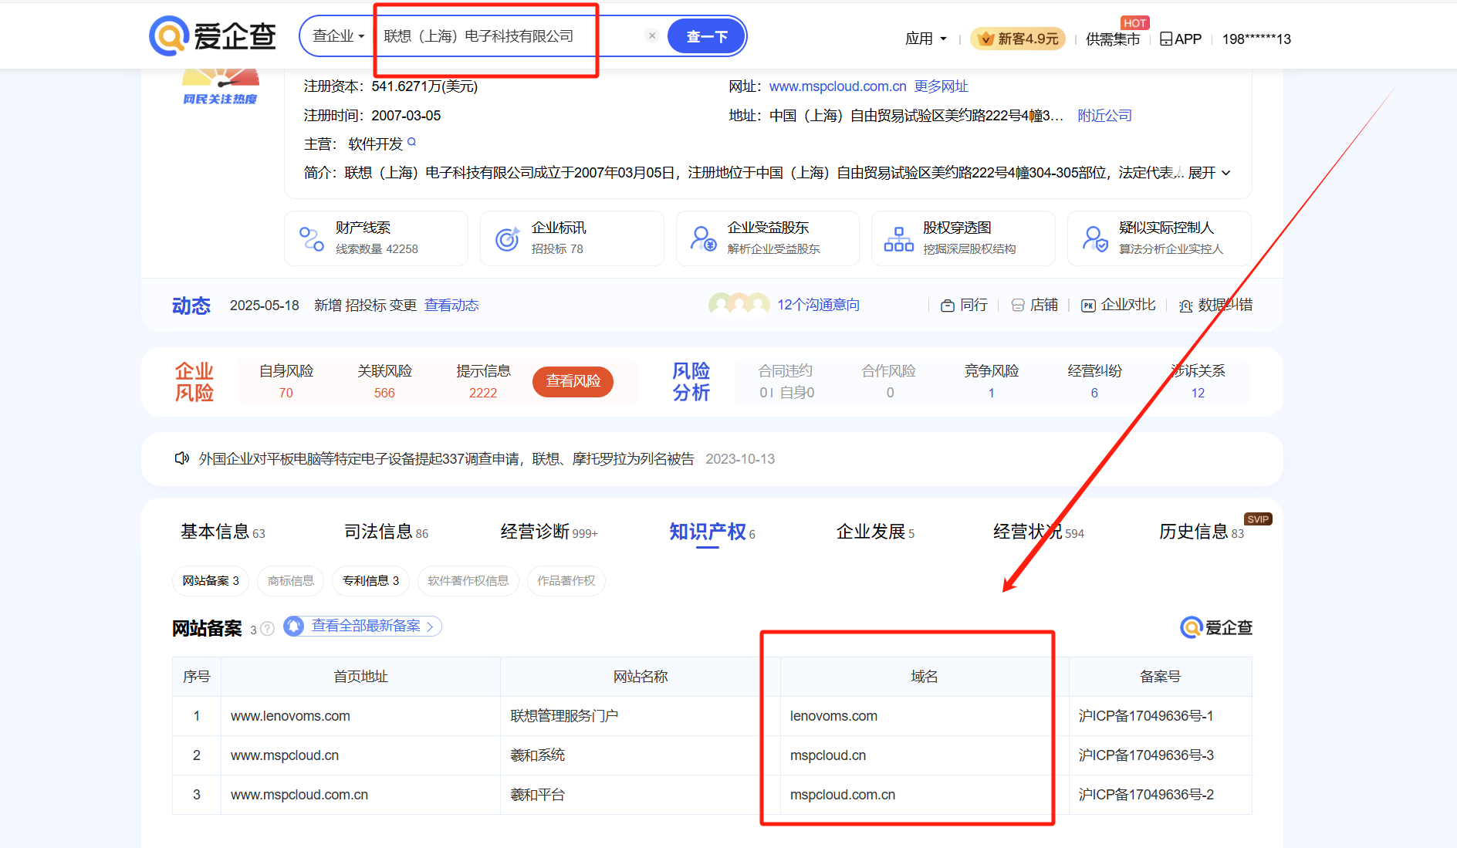Open the 应用 dropdown menu
Viewport: 1457px width, 848px height.
[x=925, y=39]
